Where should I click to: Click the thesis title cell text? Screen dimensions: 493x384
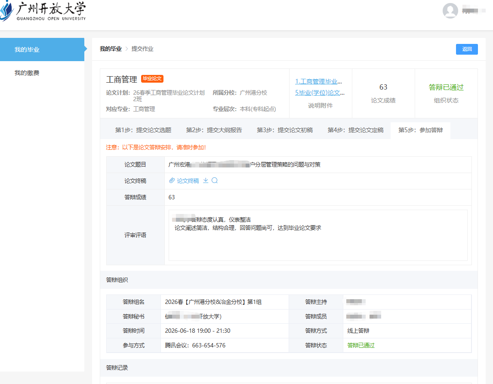click(x=244, y=164)
